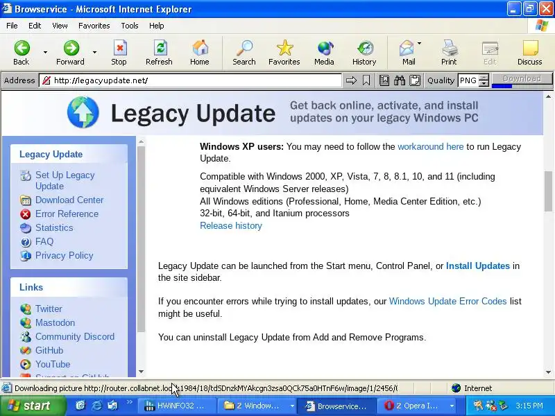555x416 pixels.
Task: Click the Go arrow next to address bar
Action: point(351,80)
